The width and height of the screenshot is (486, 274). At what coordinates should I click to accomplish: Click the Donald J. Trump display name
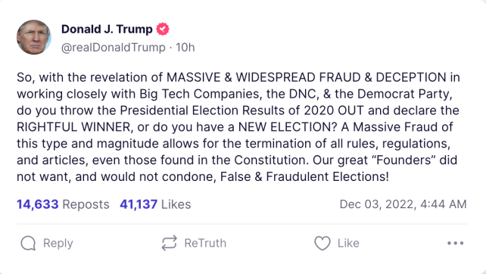point(107,29)
